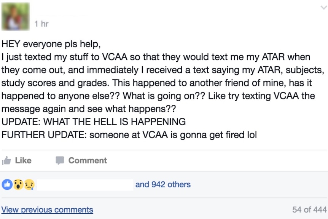Open the poster's blurred profile picture

click(x=16, y=16)
